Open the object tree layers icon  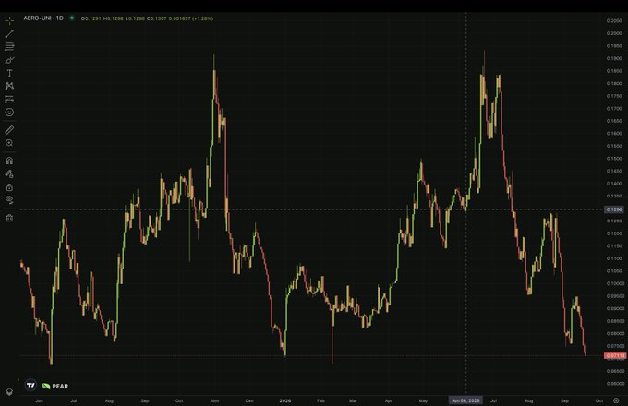9,391
